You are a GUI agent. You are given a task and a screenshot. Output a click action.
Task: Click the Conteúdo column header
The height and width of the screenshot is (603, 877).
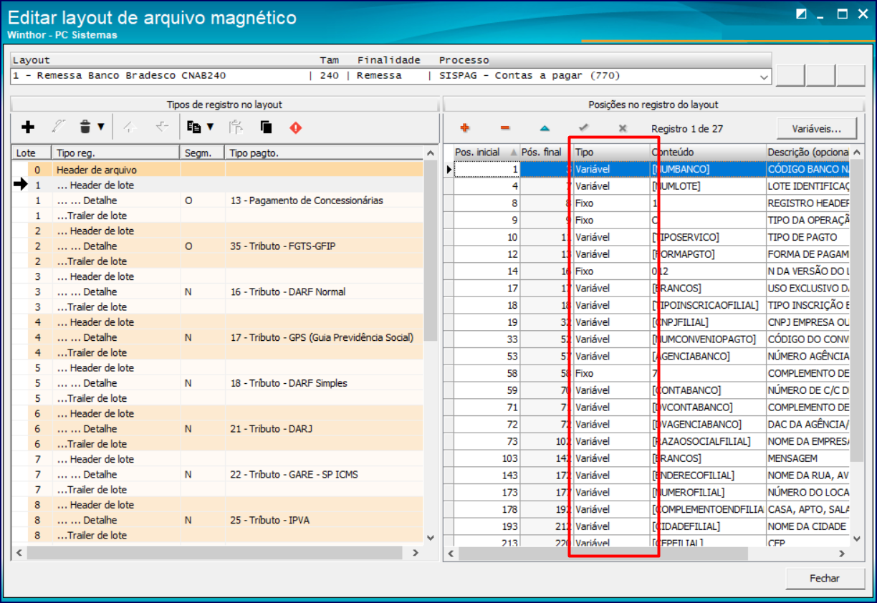(x=707, y=153)
